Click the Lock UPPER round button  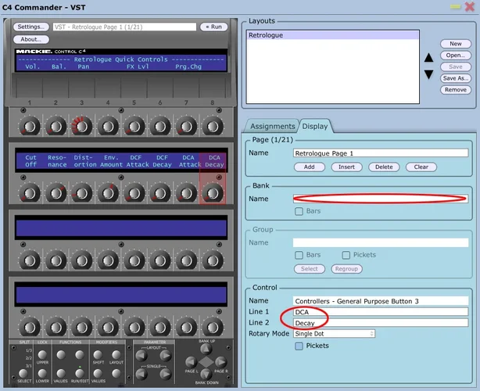(x=42, y=355)
